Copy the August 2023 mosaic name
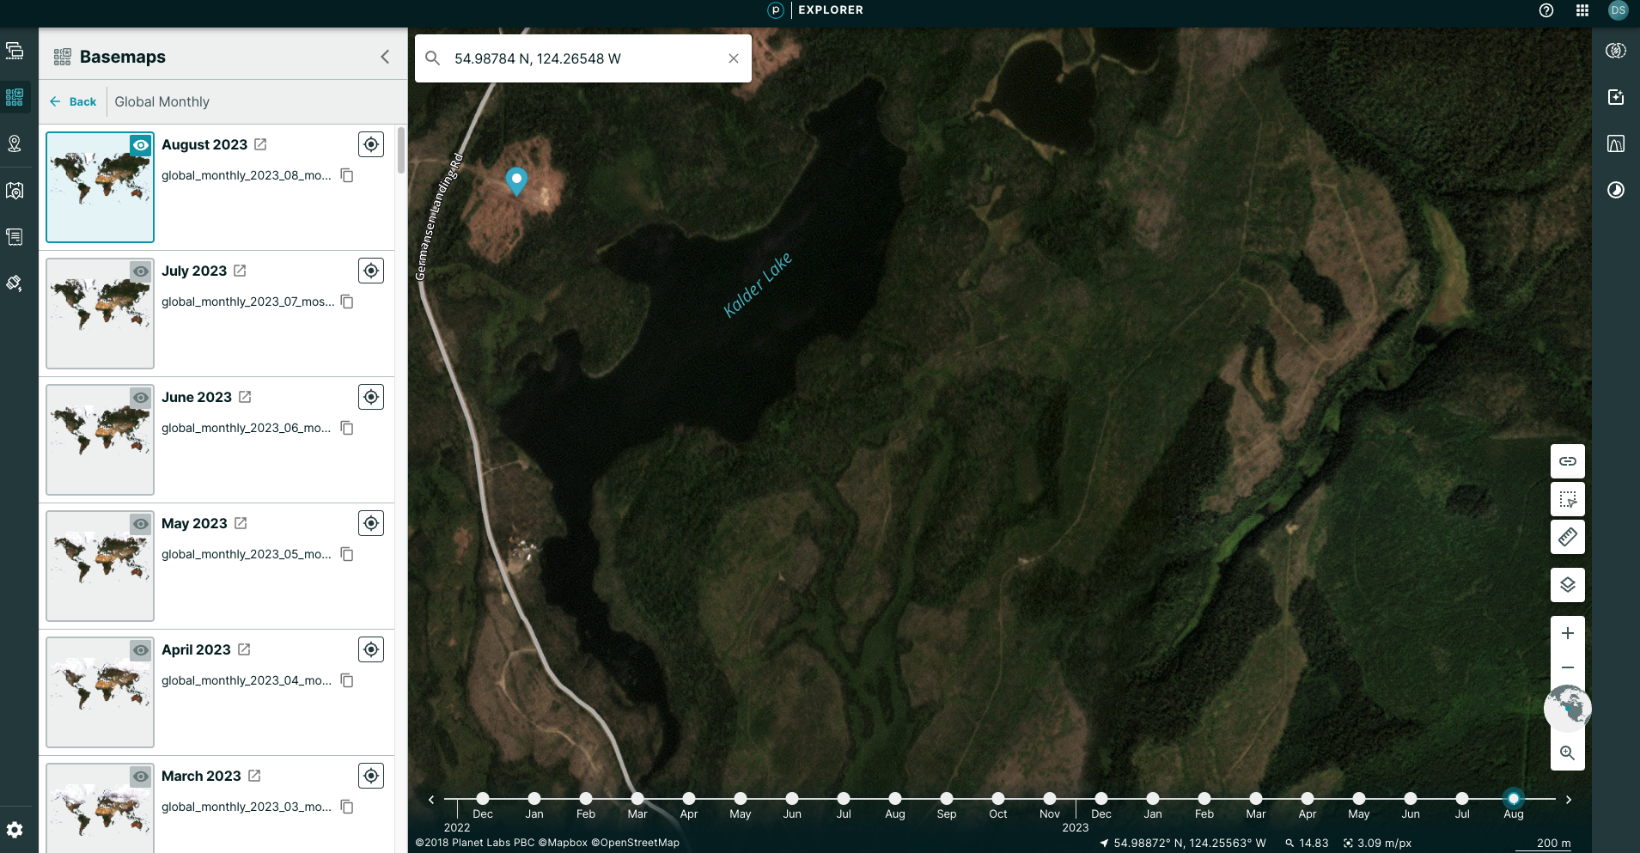This screenshot has width=1640, height=853. coord(347,175)
